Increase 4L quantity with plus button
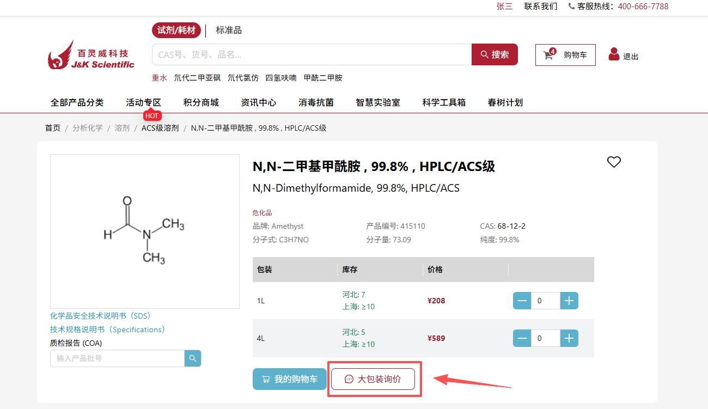 (569, 338)
